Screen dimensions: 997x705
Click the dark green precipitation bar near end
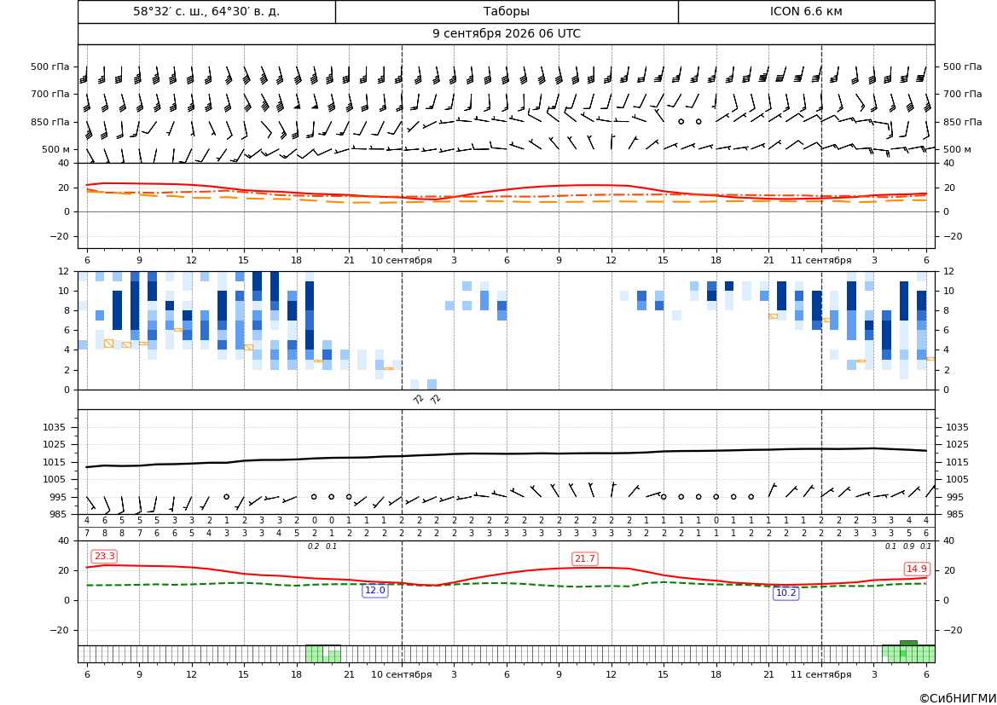(x=908, y=643)
